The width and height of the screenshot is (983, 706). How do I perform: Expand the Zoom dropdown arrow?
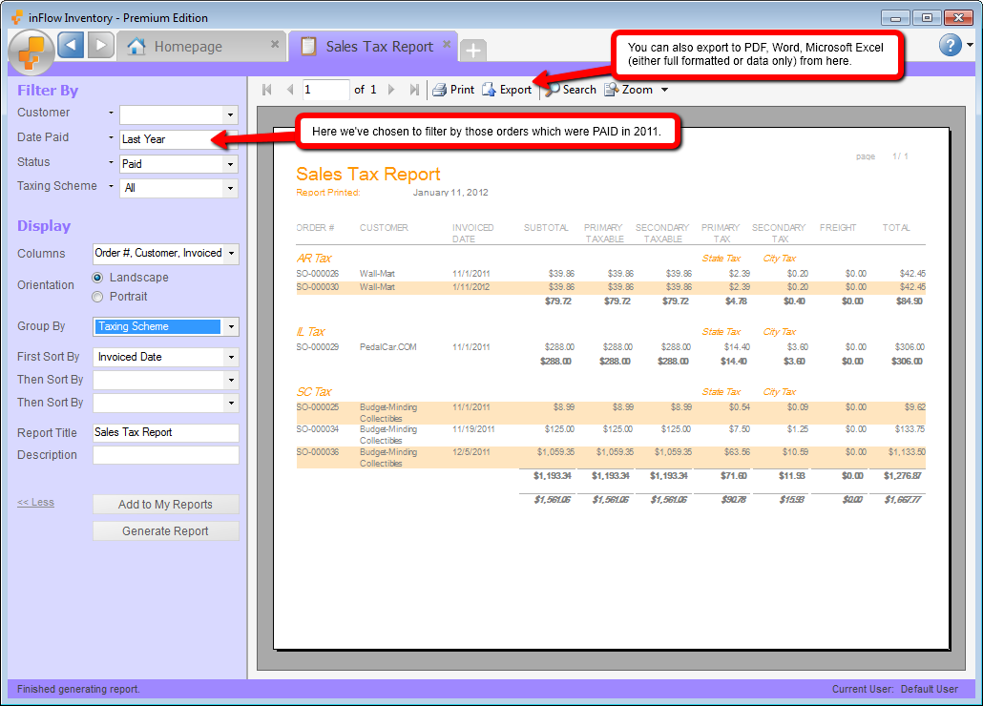[x=664, y=90]
